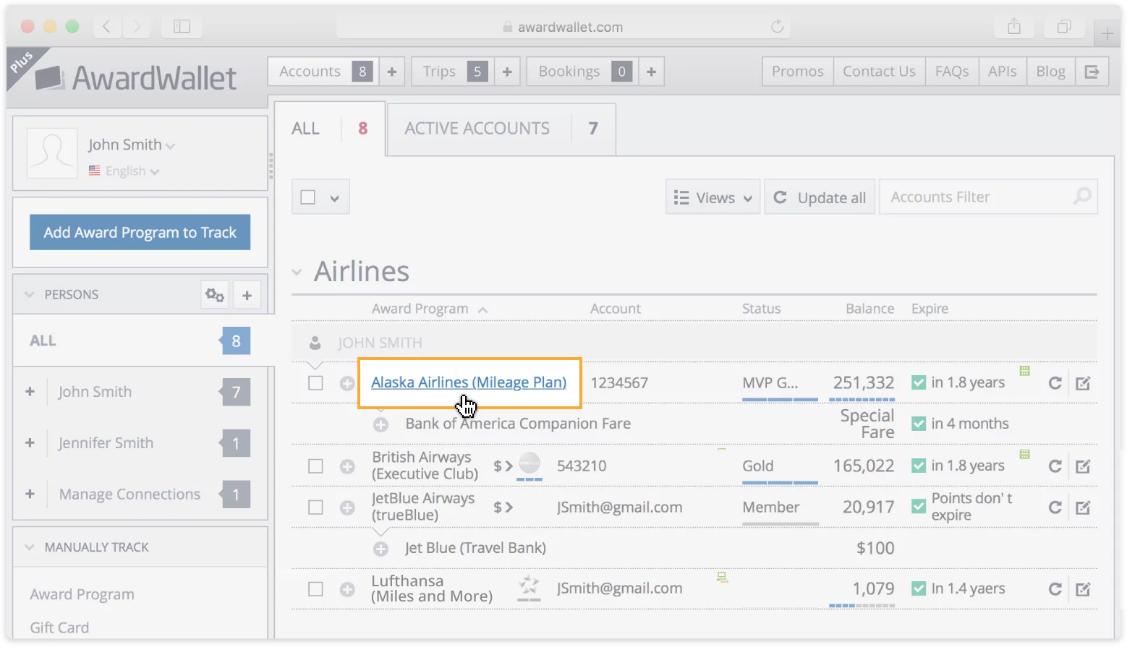Open John Smith user dropdown
This screenshot has width=1127, height=647.
(x=132, y=145)
